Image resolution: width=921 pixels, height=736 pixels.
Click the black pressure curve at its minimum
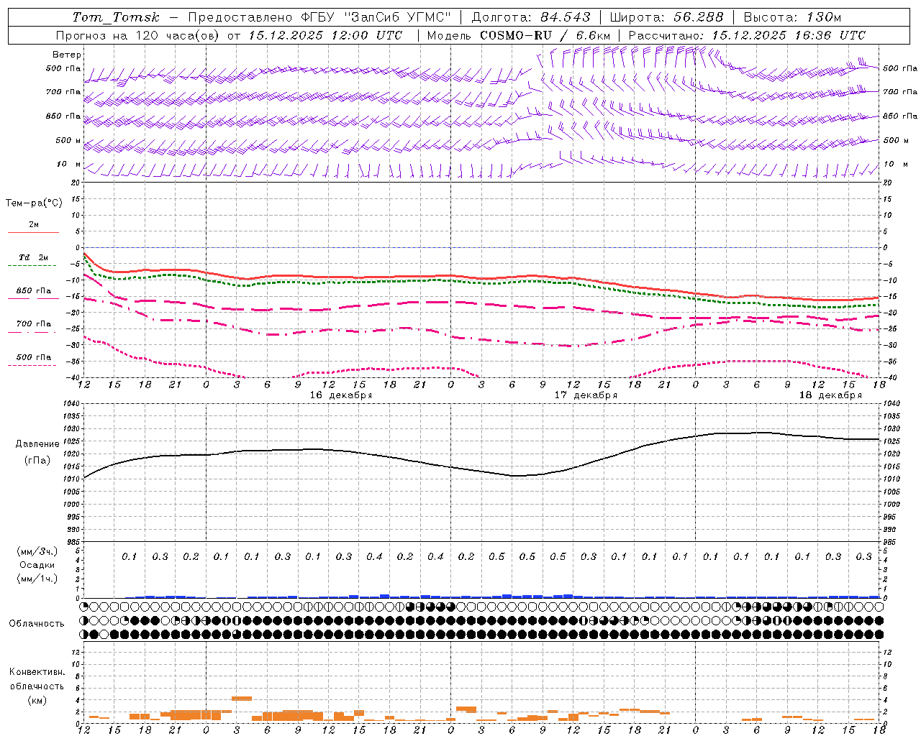(516, 476)
